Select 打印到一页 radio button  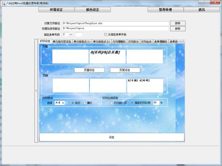[111, 103]
